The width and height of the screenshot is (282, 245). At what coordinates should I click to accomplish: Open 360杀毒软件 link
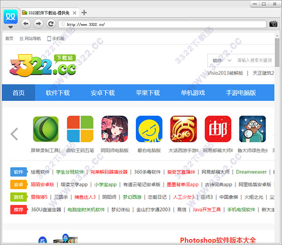147,172
